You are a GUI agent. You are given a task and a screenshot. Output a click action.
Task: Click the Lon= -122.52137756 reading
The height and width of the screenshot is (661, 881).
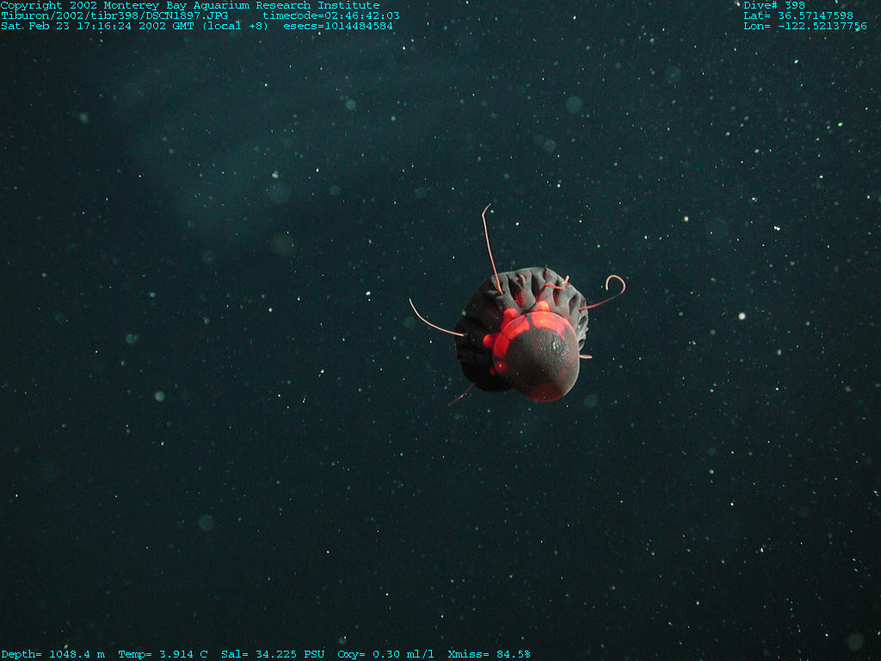coord(805,26)
